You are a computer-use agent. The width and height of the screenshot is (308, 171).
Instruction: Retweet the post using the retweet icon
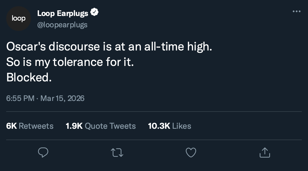point(117,152)
